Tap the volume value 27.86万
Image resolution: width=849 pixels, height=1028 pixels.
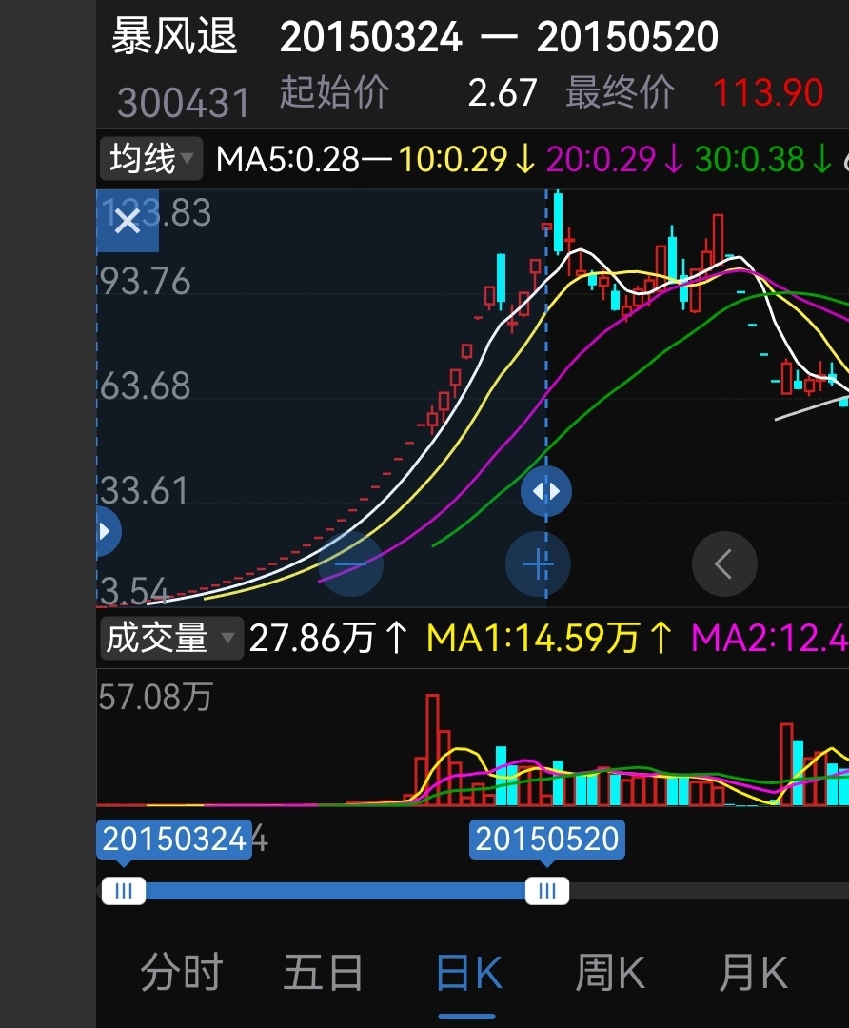pos(312,637)
